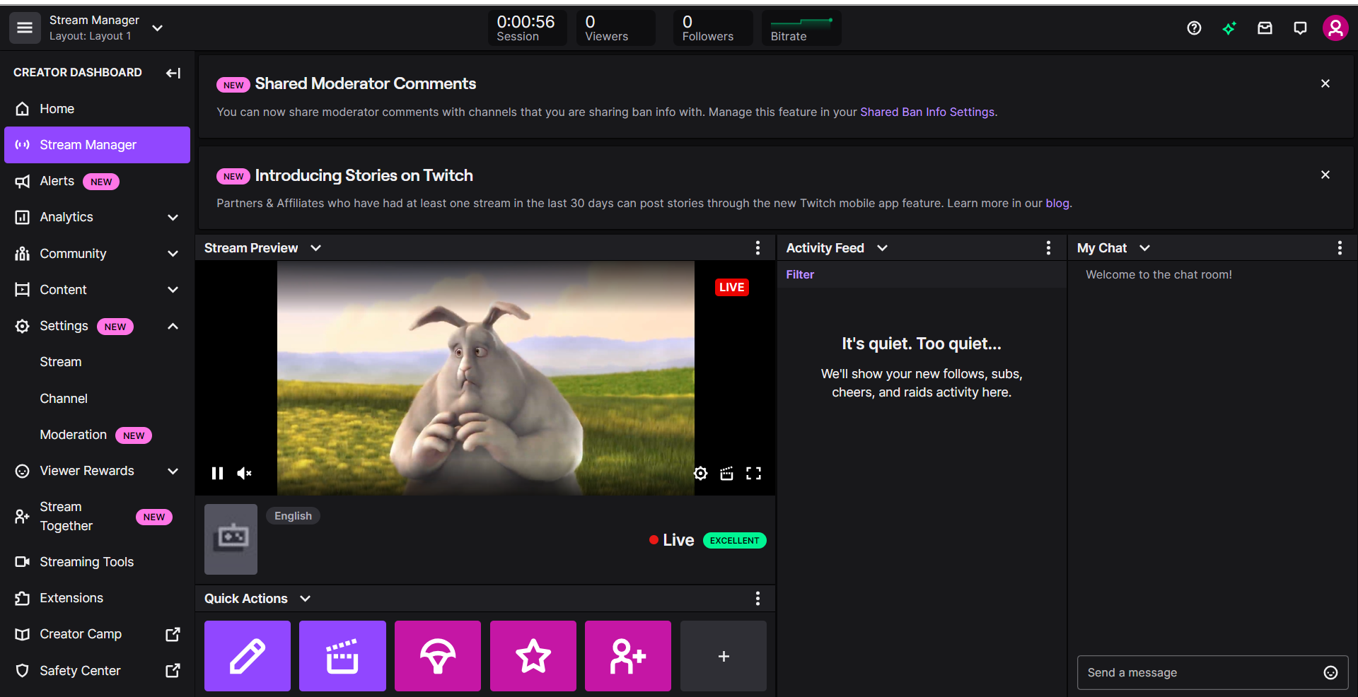
Task: Click the Session timer stat
Action: click(x=527, y=28)
